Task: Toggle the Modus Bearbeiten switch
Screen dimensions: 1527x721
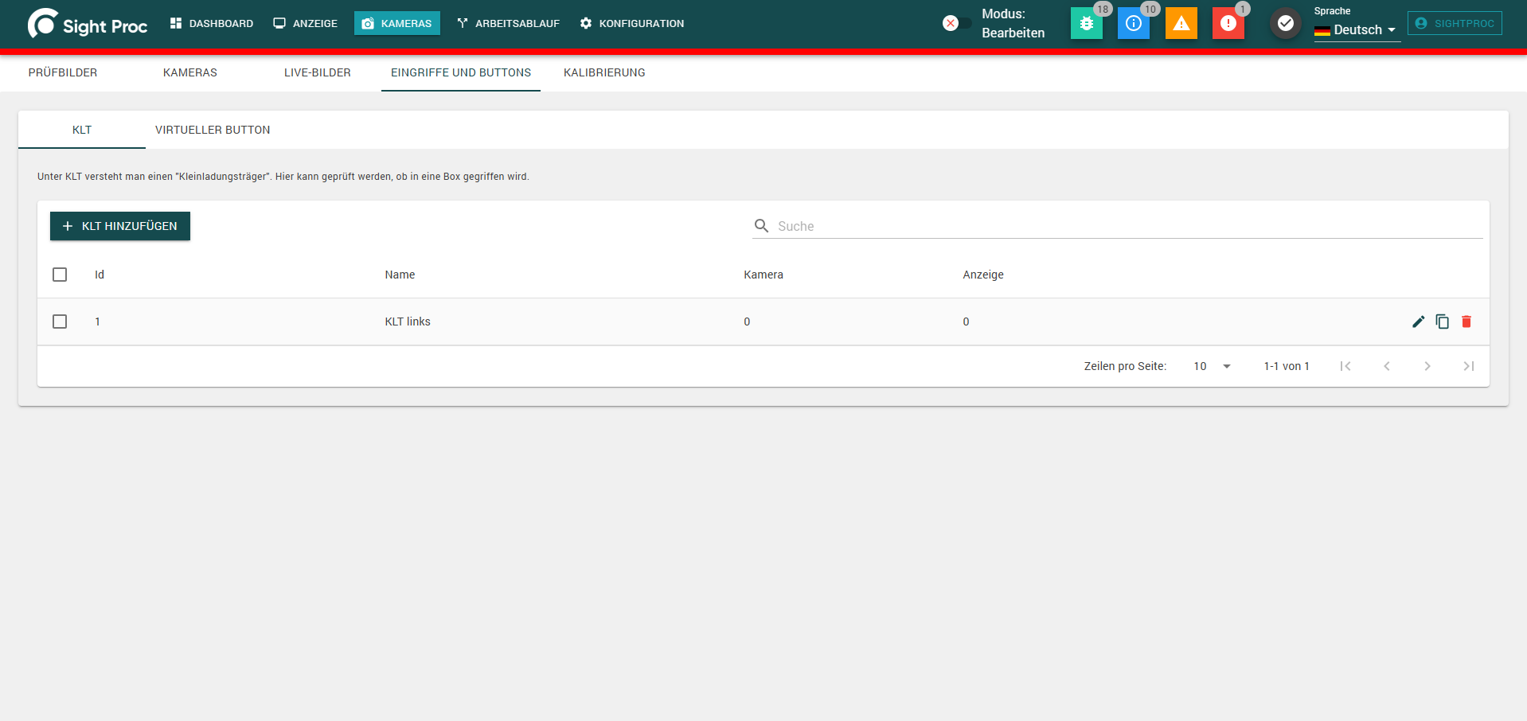Action: pos(956,23)
